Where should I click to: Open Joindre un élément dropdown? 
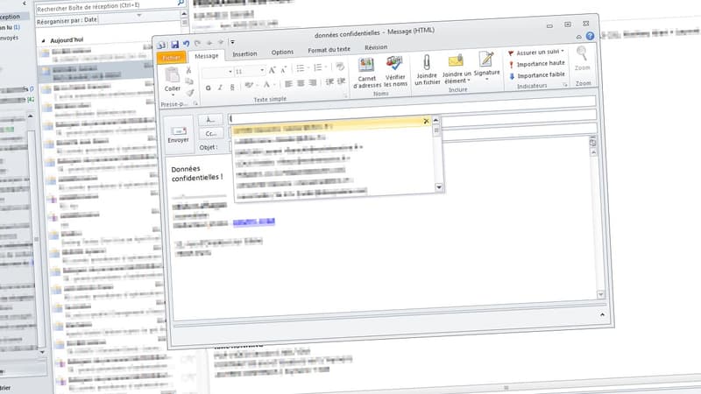(457, 69)
